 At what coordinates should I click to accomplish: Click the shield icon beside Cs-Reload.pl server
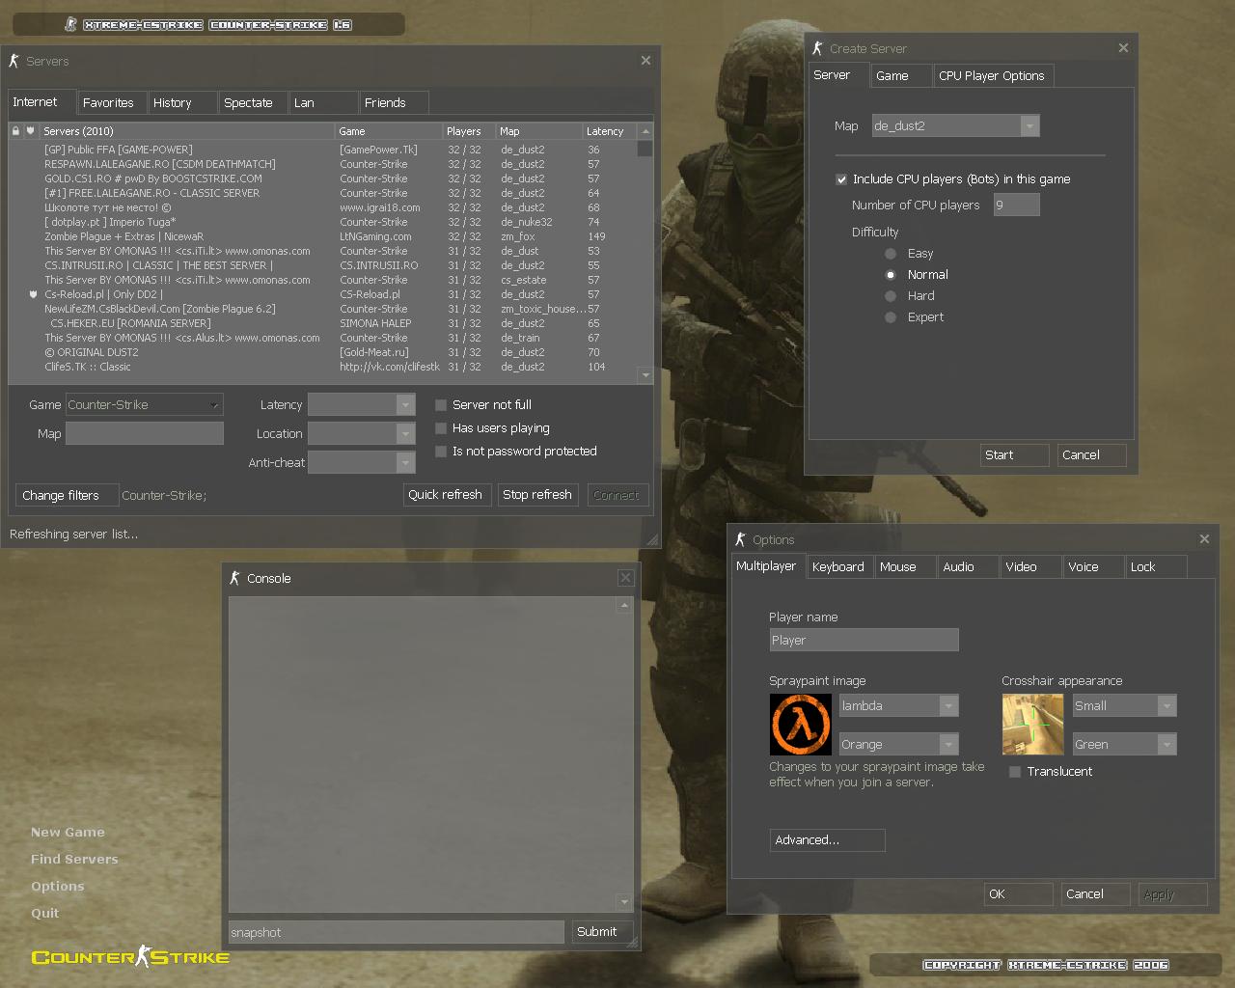click(33, 294)
